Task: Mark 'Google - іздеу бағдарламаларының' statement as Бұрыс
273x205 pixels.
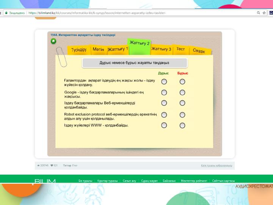Action: (182, 92)
